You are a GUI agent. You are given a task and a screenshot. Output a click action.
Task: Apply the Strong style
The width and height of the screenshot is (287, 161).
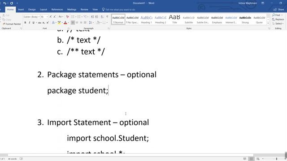point(245,19)
